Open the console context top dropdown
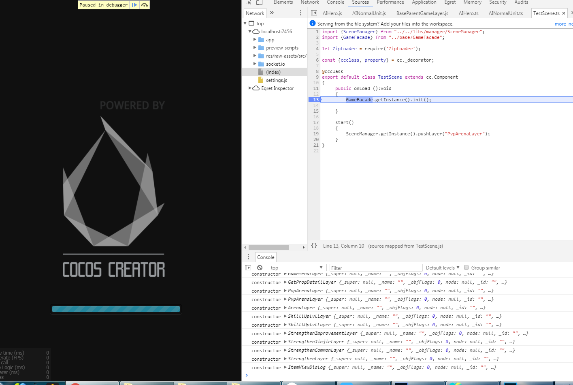 [296, 267]
